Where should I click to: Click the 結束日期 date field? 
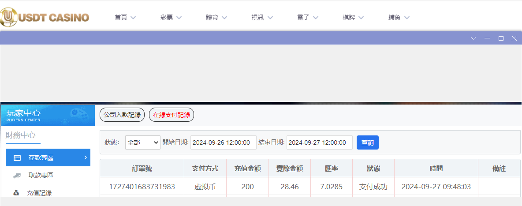319,142
